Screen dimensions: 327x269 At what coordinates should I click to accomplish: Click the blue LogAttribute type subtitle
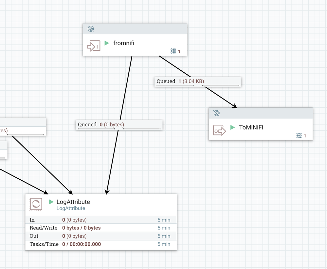71,208
